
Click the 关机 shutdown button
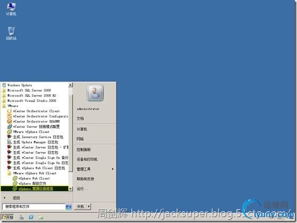click(x=80, y=207)
